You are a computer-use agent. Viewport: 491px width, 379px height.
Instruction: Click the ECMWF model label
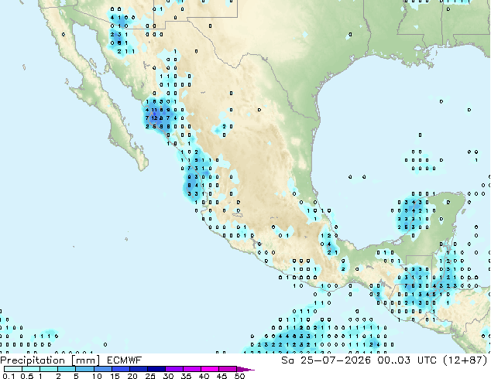pyautogui.click(x=124, y=360)
